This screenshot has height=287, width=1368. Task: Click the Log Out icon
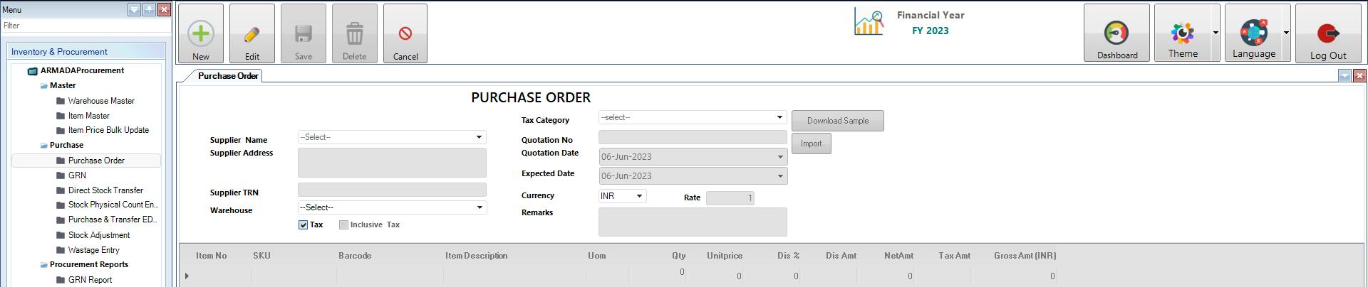[x=1327, y=33]
